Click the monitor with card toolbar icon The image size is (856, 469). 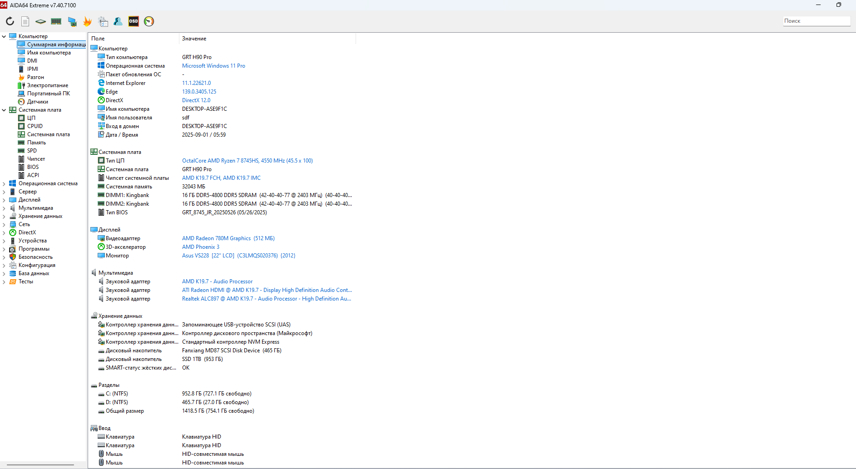click(72, 21)
